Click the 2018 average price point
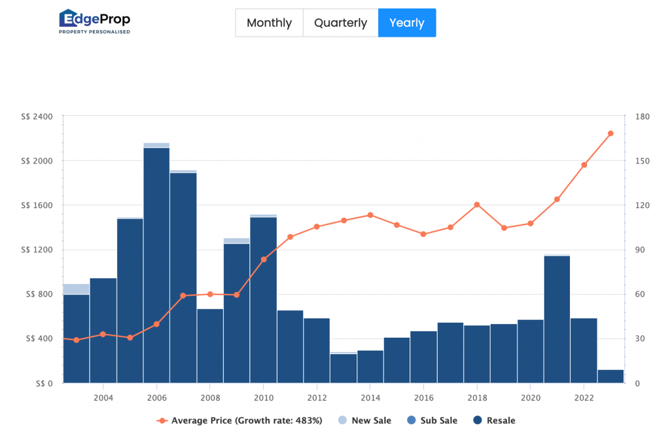 click(x=477, y=205)
